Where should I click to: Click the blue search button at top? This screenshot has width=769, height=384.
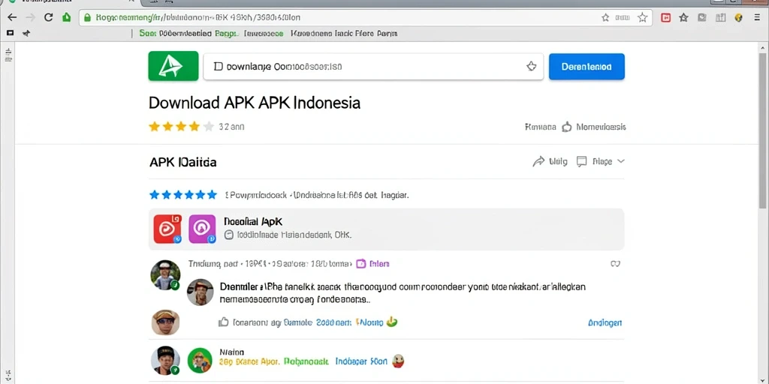point(587,67)
